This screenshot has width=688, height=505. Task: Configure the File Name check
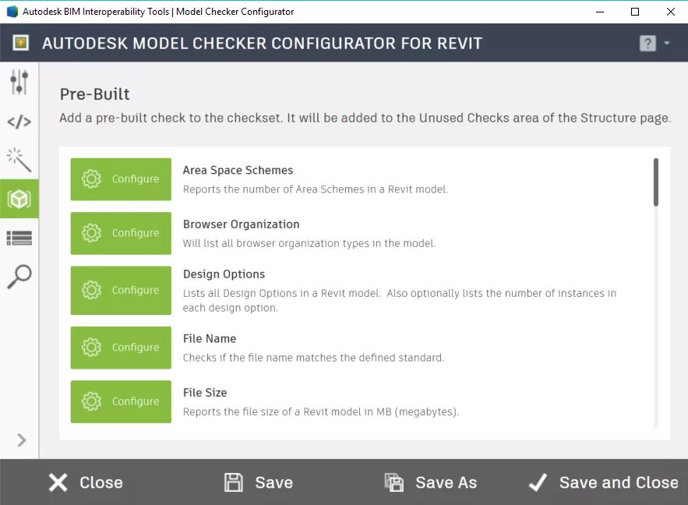121,348
